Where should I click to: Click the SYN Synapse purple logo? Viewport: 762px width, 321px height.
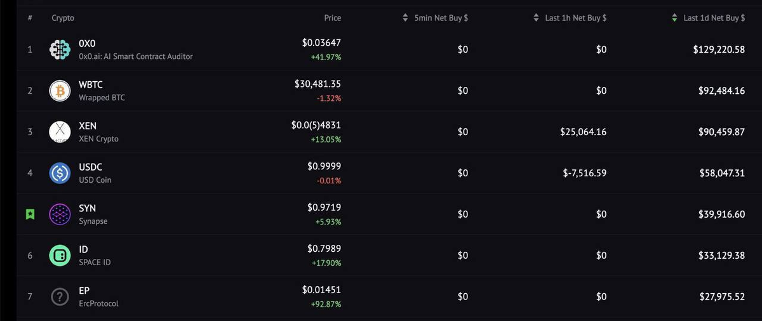pos(60,214)
